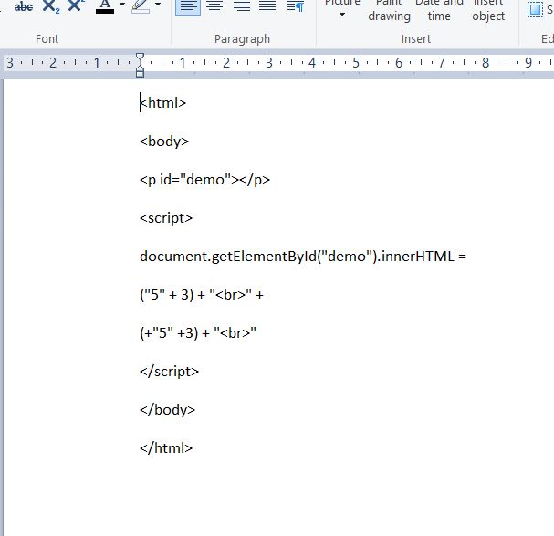This screenshot has width=554, height=536.
Task: Click the </script> closing tag line
Action: (x=169, y=372)
